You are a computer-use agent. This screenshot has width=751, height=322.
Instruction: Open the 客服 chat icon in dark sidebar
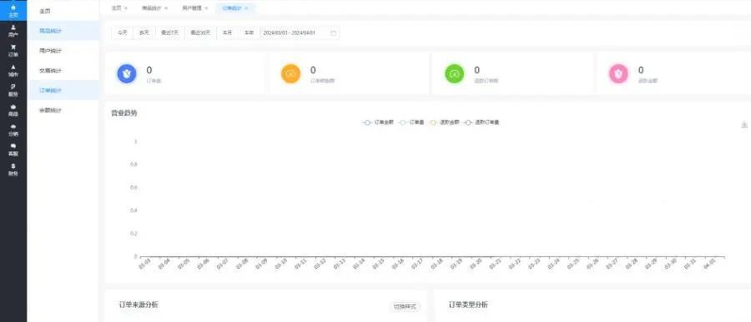tap(13, 146)
